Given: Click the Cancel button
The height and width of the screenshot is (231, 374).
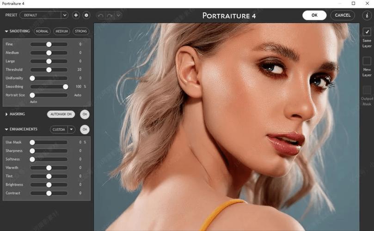Looking at the screenshot, I should (343, 15).
